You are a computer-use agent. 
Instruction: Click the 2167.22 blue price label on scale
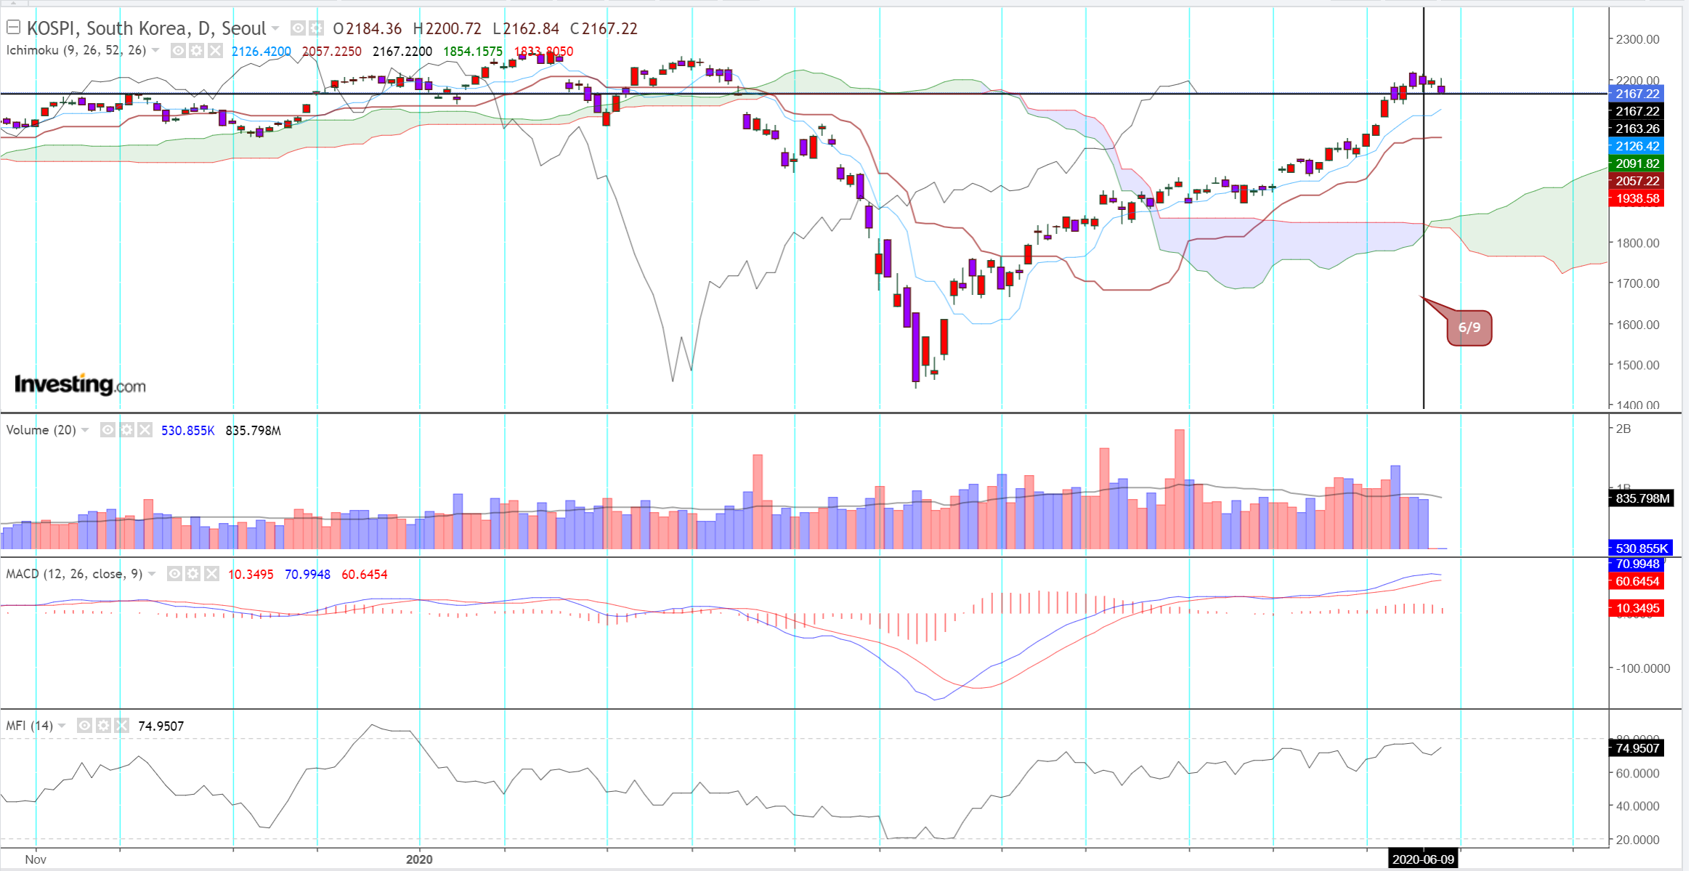click(1637, 94)
